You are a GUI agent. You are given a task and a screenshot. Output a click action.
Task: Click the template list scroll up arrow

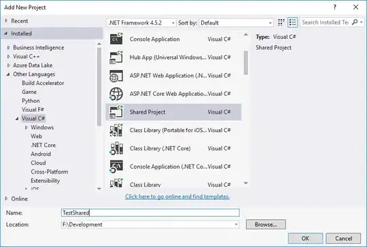[246, 35]
